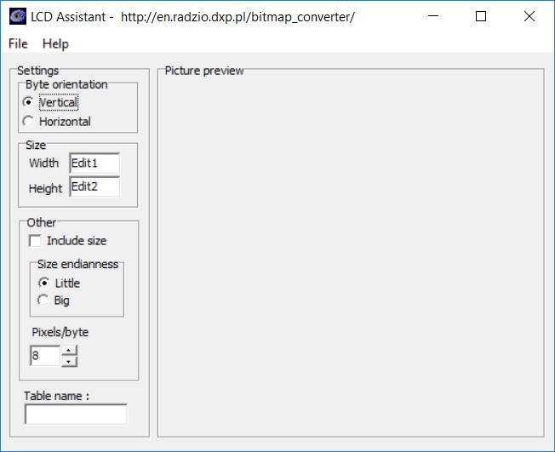Open the File menu

(18, 44)
